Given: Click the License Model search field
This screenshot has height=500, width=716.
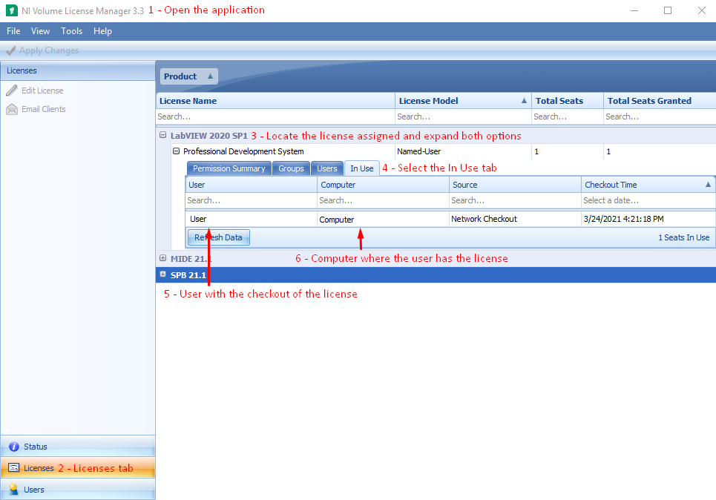Looking at the screenshot, I should 463,116.
